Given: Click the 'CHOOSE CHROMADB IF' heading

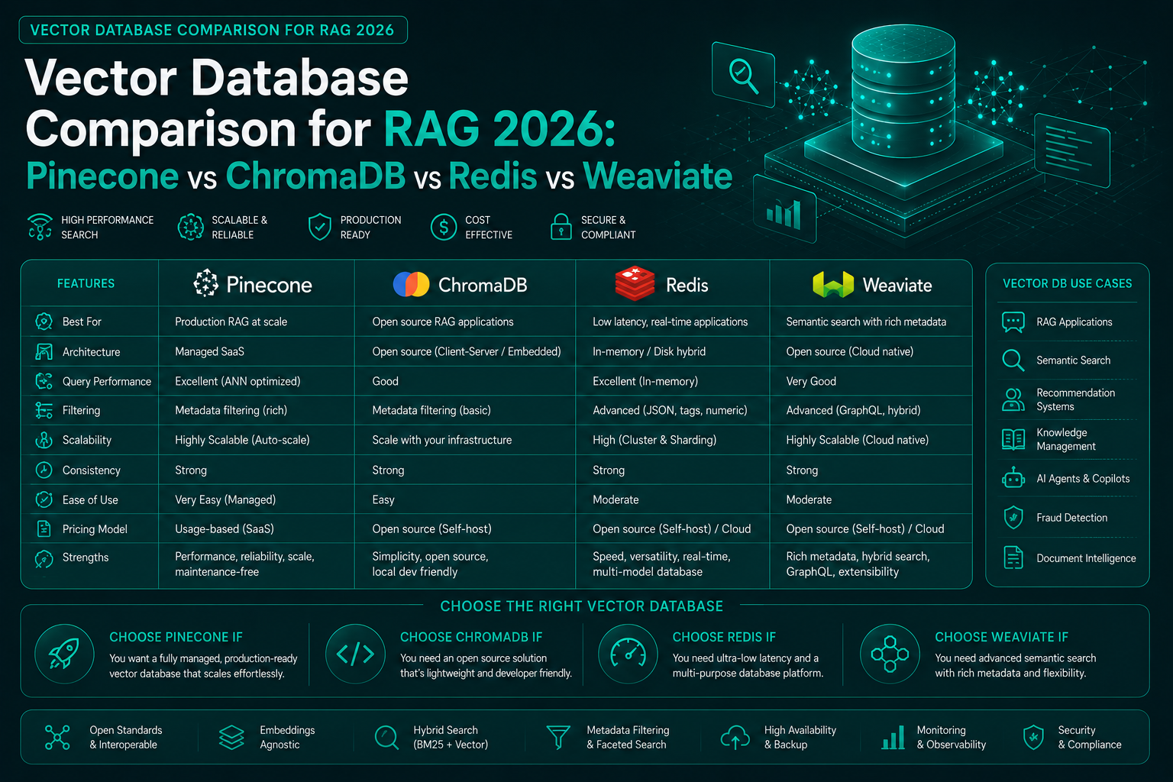Looking at the screenshot, I should (471, 637).
